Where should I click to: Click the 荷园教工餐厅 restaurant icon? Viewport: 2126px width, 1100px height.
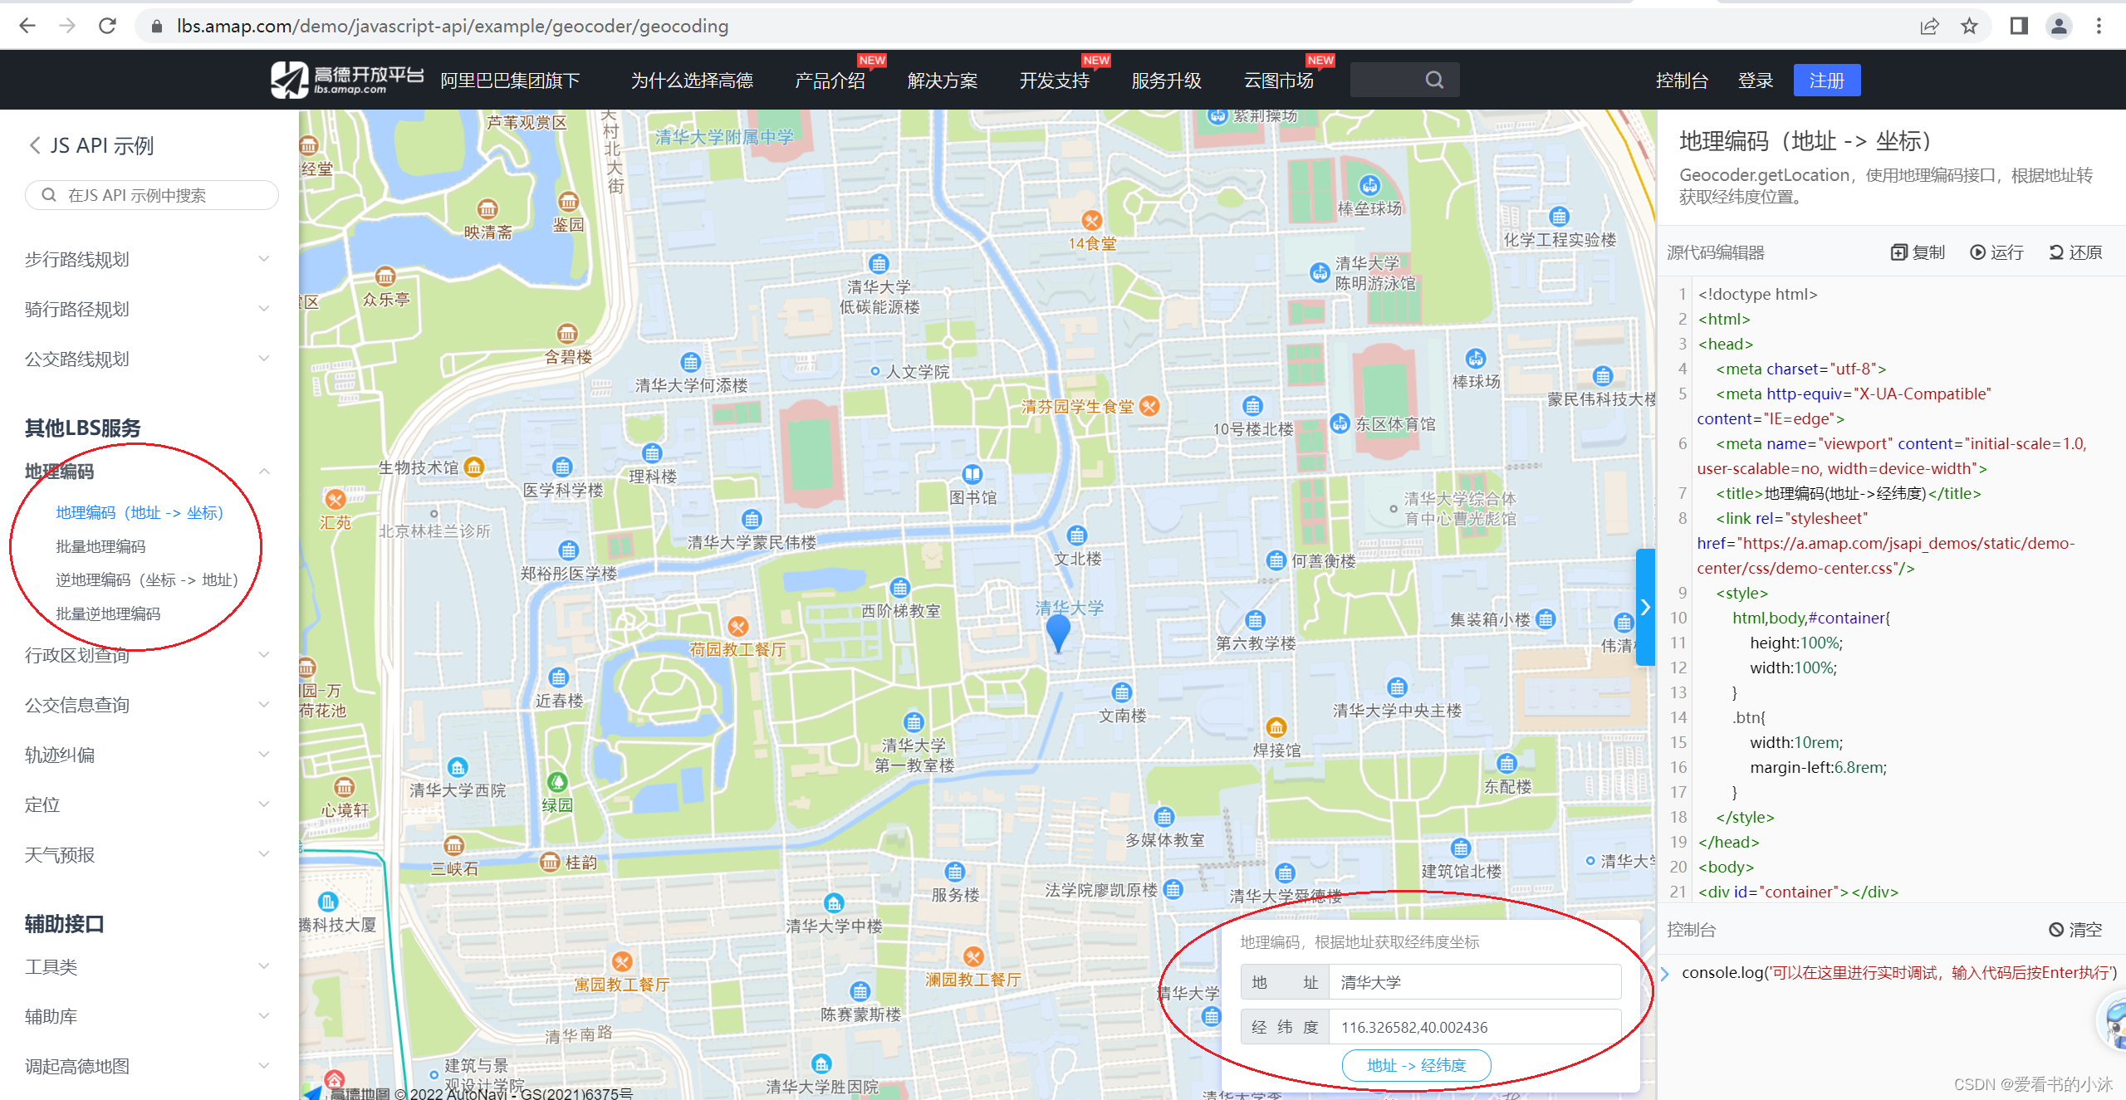(737, 626)
